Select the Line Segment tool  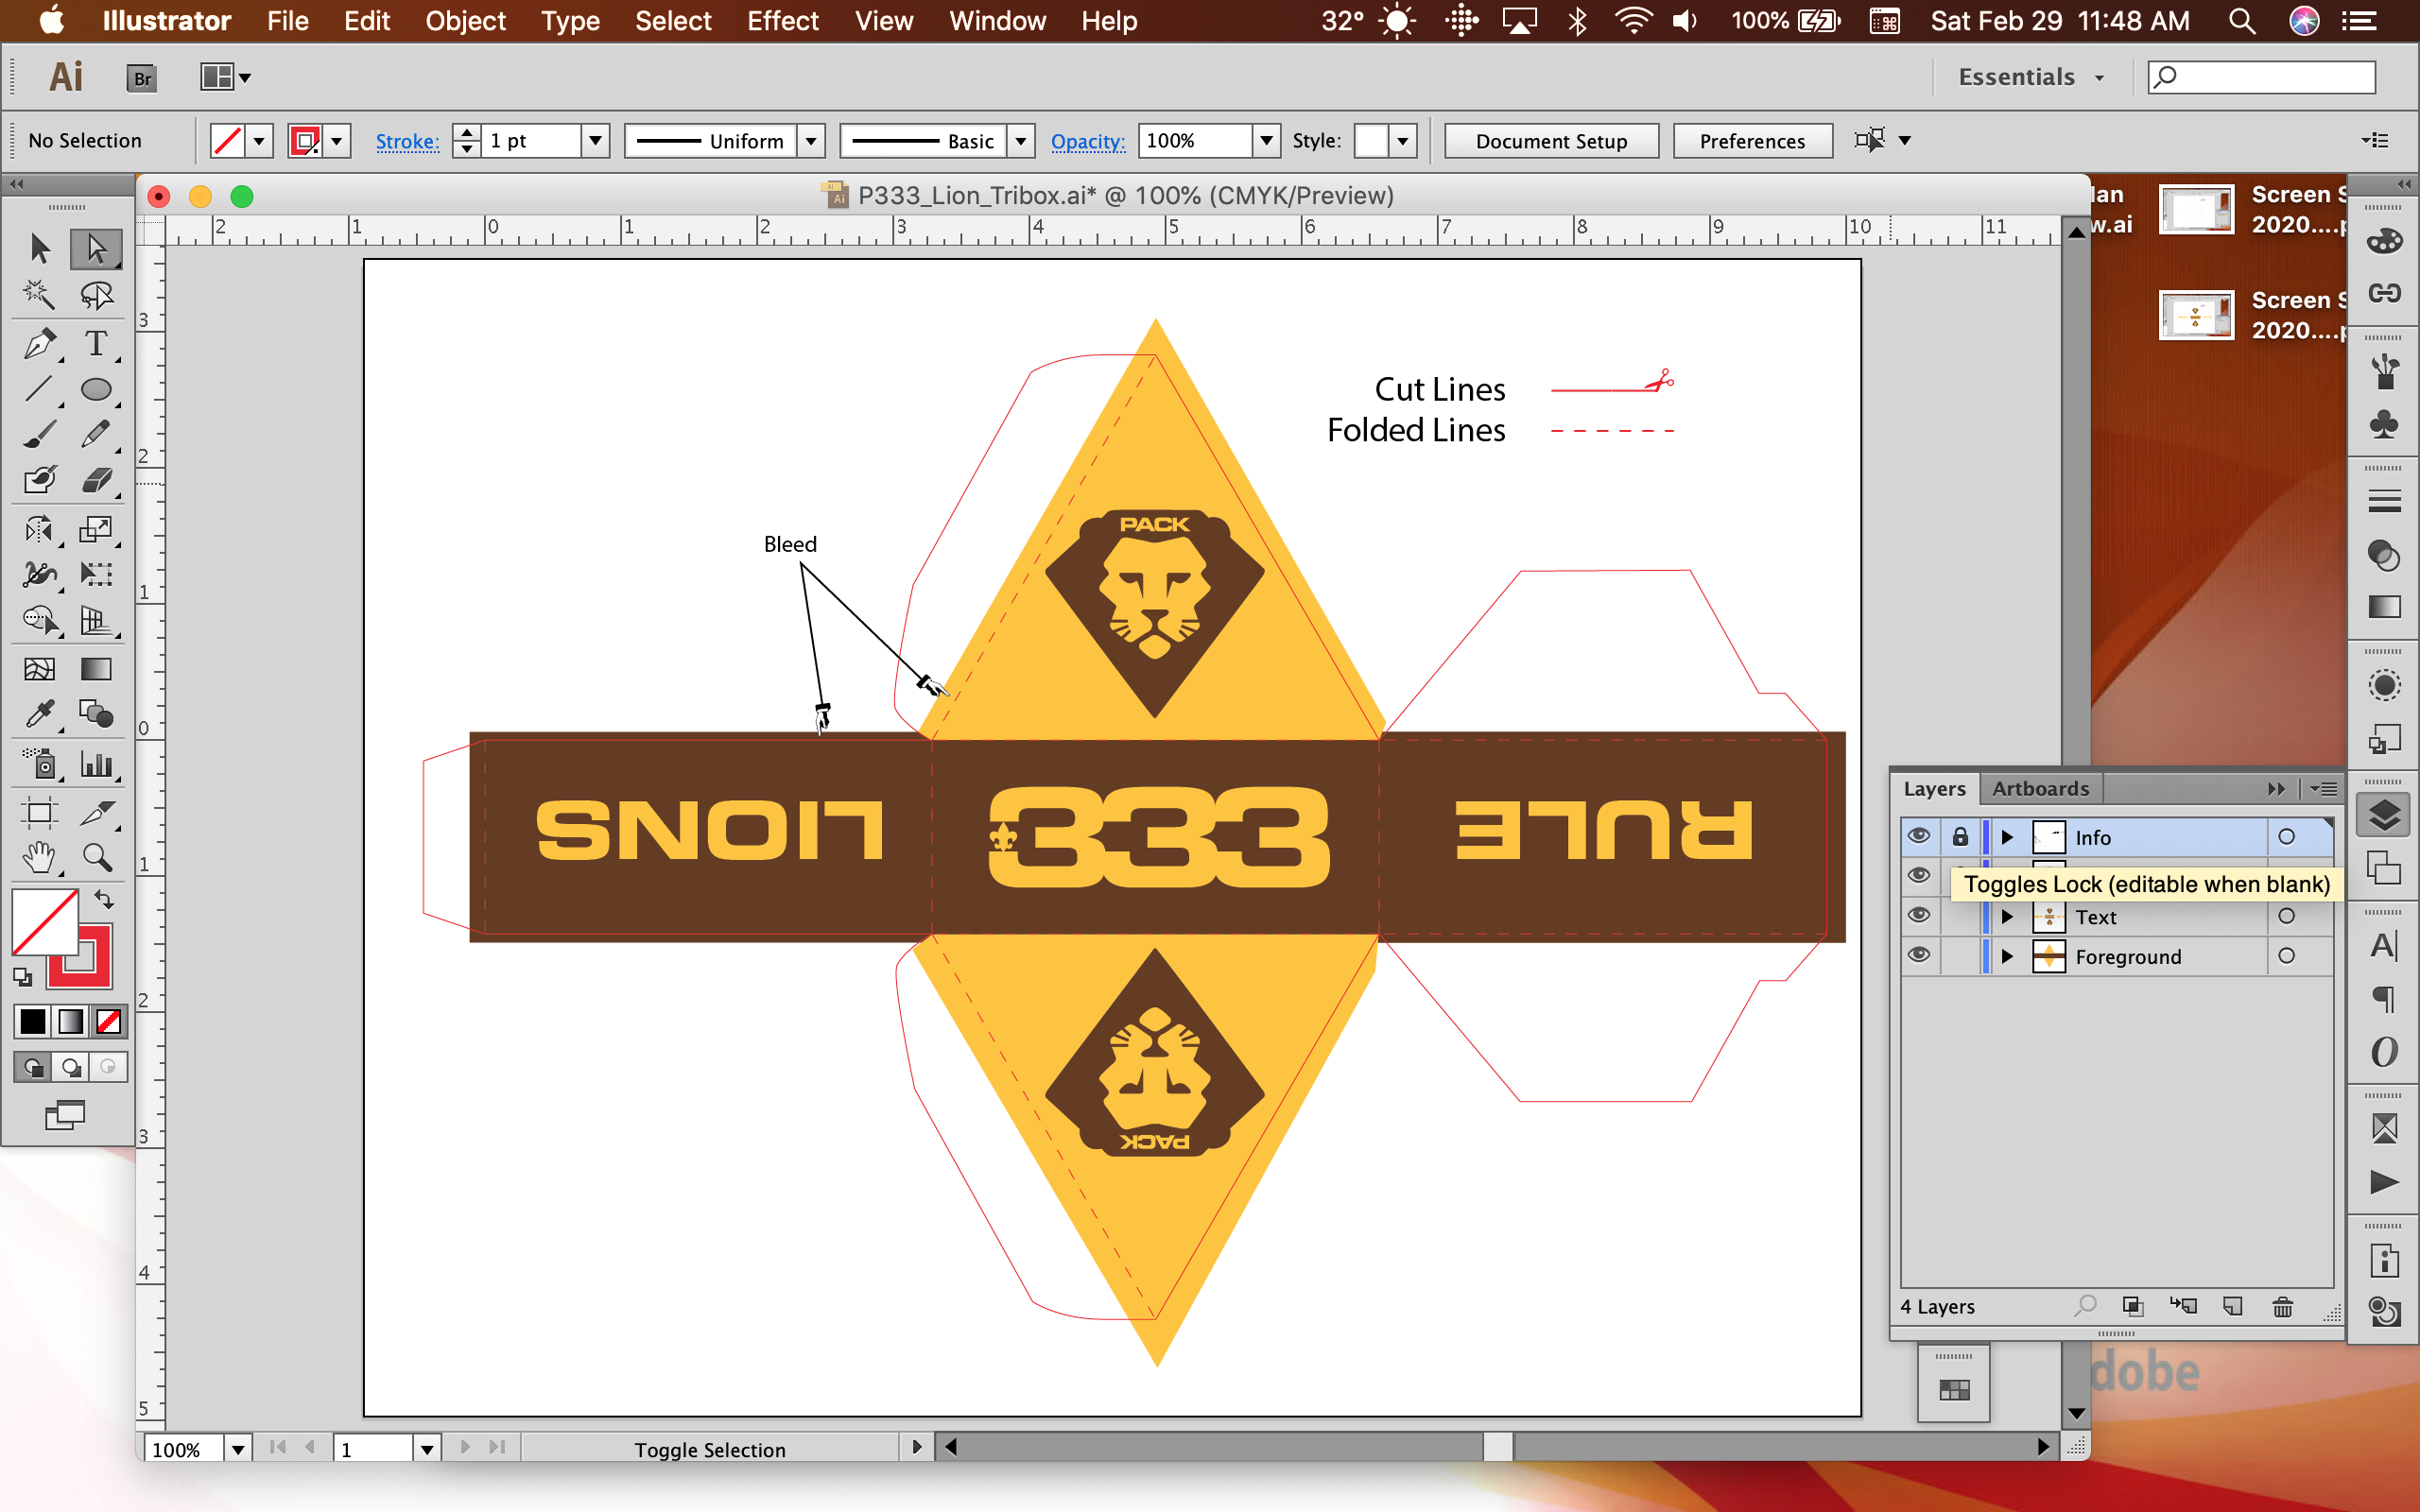click(x=40, y=389)
